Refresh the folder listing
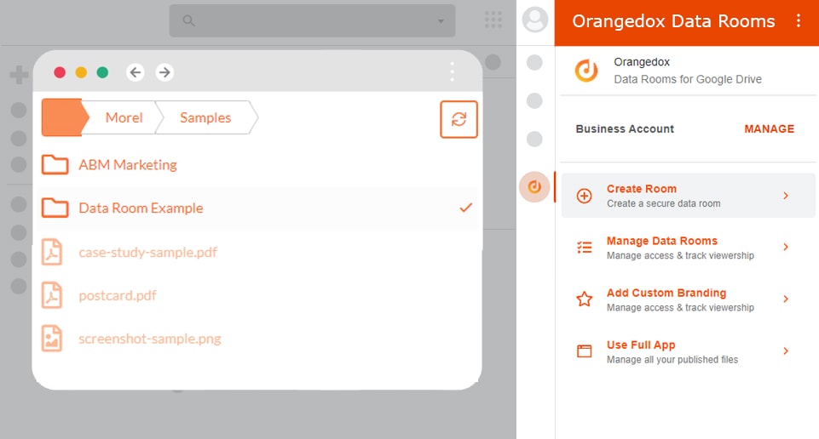 pos(459,119)
